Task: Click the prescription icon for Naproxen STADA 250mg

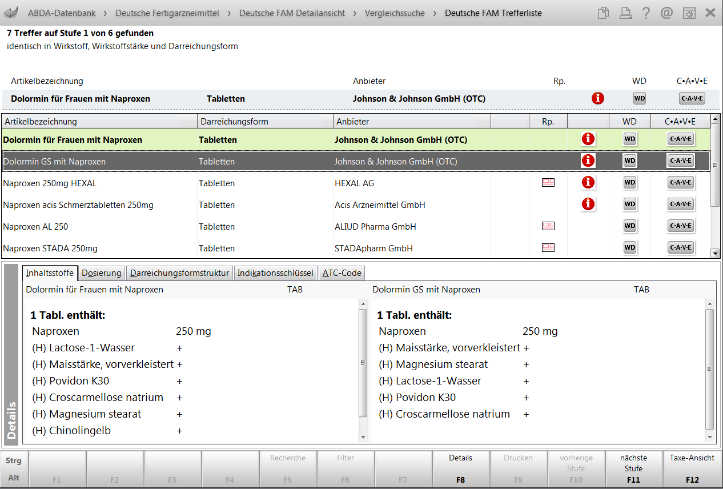Action: tap(548, 248)
